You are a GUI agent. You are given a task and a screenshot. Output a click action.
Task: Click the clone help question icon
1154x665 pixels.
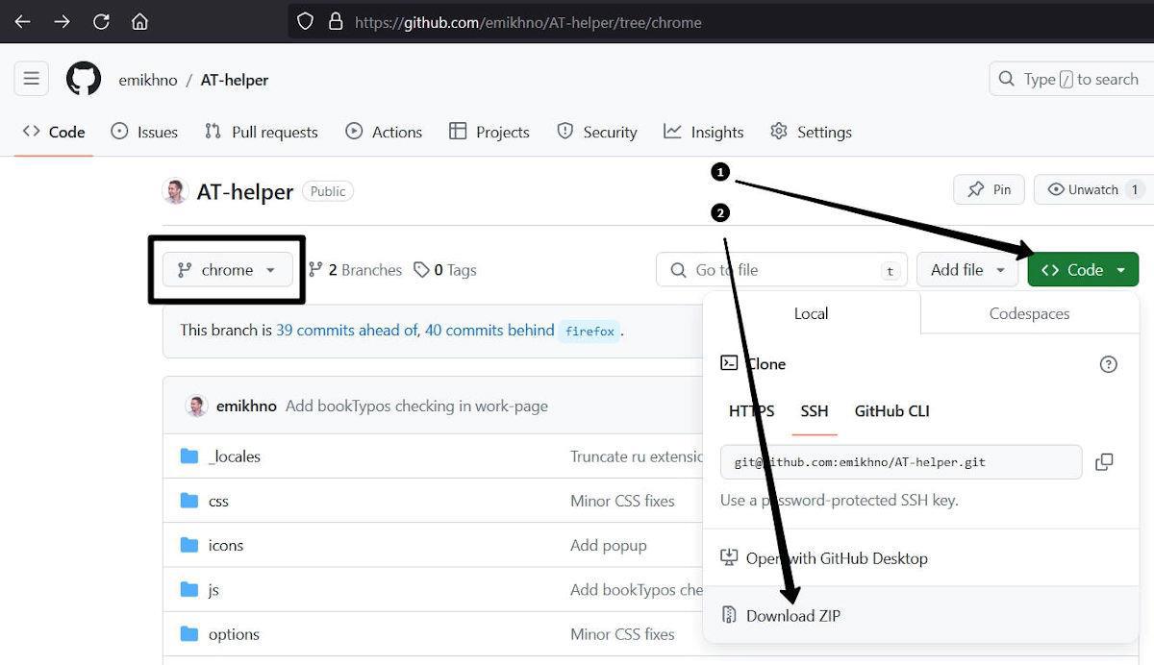click(x=1108, y=364)
